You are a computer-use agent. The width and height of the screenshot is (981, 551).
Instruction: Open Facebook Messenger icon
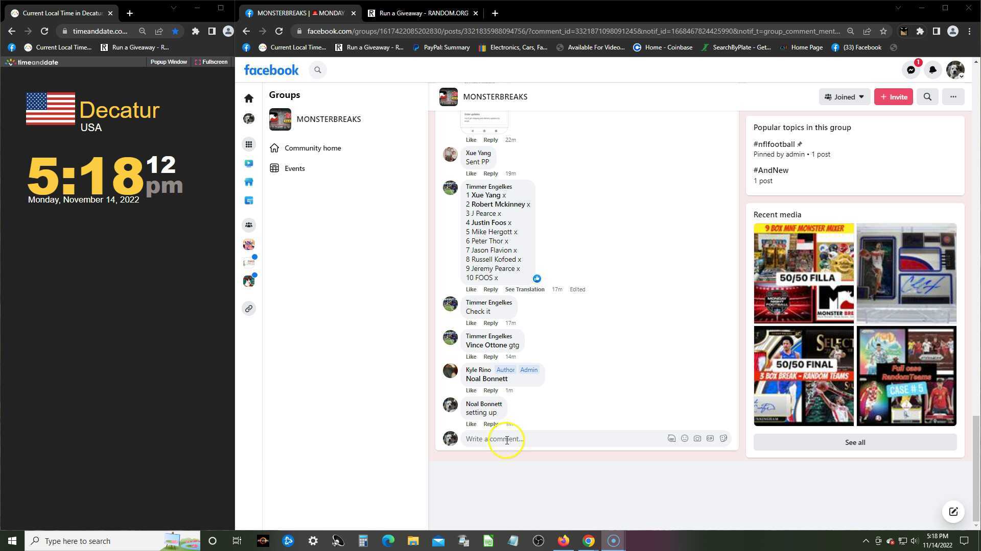(x=911, y=70)
